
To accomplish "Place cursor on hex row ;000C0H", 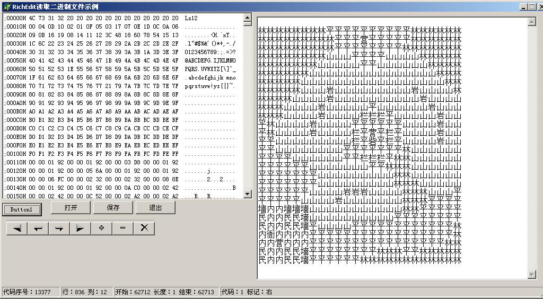I will tap(91, 120).
